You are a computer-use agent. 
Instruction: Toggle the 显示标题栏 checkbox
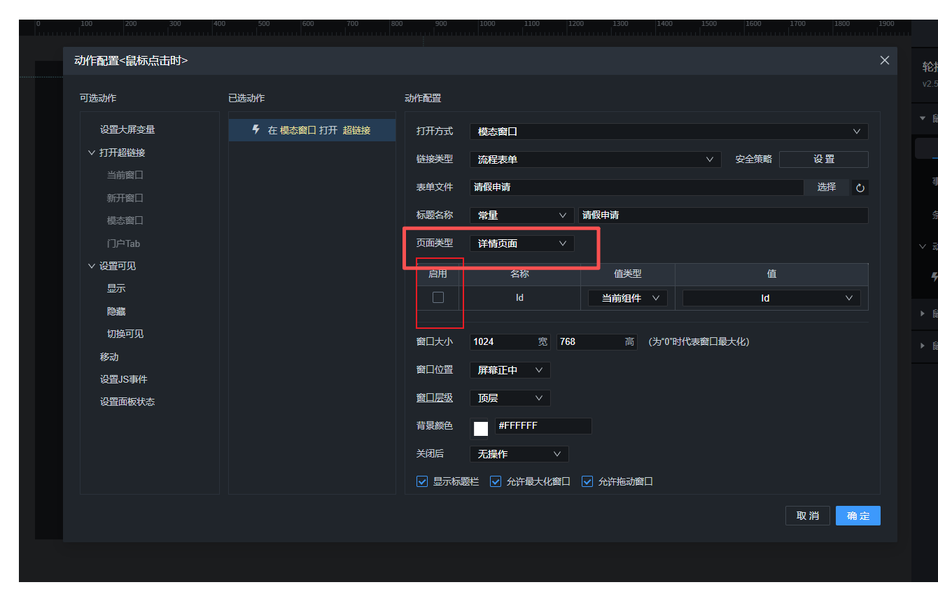[x=422, y=481]
